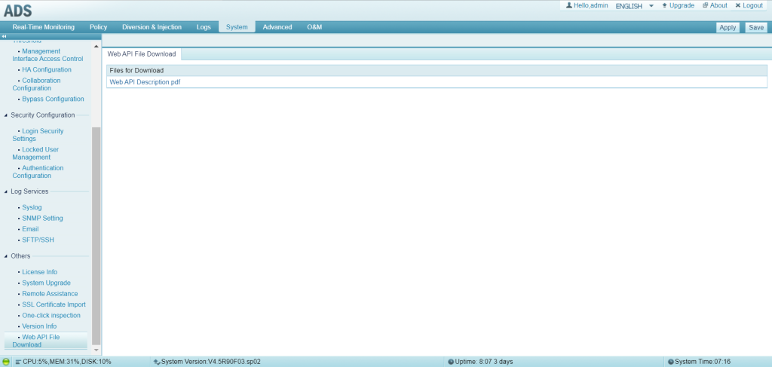The width and height of the screenshot is (772, 367).
Task: Open the ENGLISH language dropdown
Action: pos(635,6)
